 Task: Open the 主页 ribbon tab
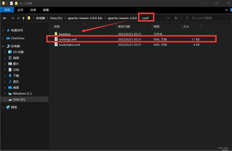coord(20,10)
